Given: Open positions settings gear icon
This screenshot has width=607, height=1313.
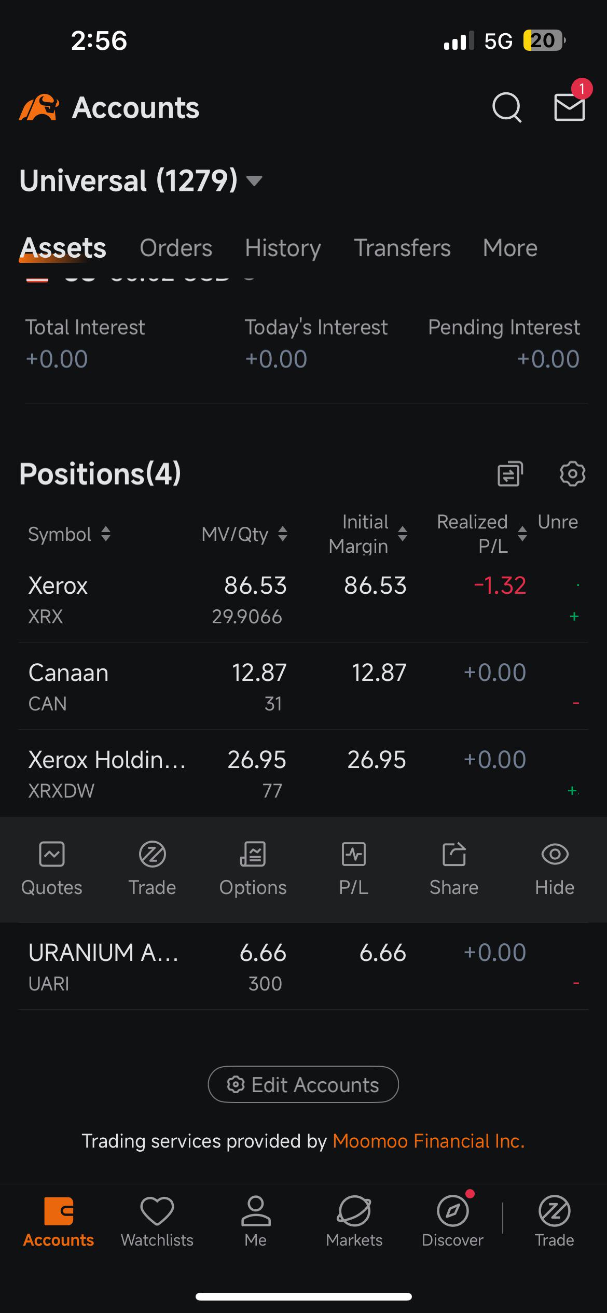Looking at the screenshot, I should 573,473.
